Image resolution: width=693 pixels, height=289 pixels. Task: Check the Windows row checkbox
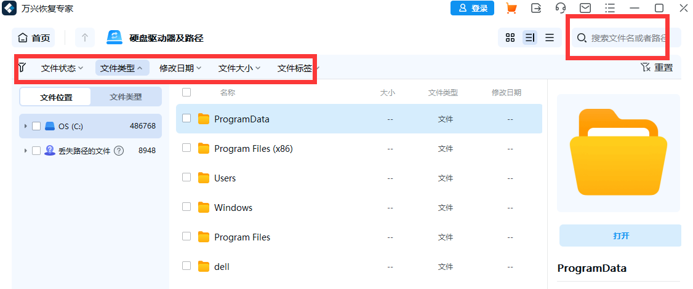(186, 207)
